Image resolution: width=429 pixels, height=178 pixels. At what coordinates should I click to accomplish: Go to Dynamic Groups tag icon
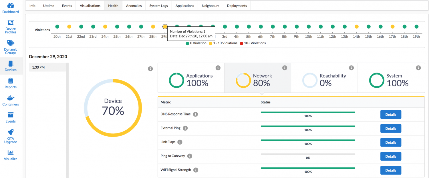pyautogui.click(x=11, y=43)
